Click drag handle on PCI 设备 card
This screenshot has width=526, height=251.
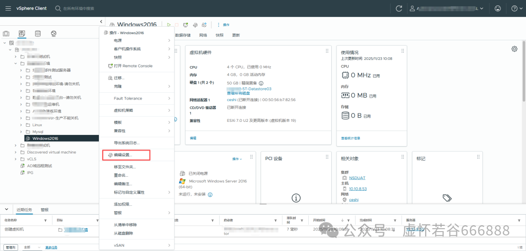(327, 156)
